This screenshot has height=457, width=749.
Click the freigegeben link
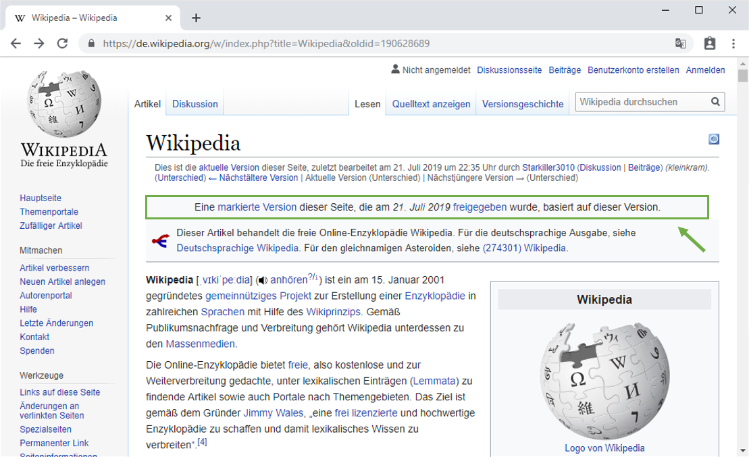click(x=480, y=207)
